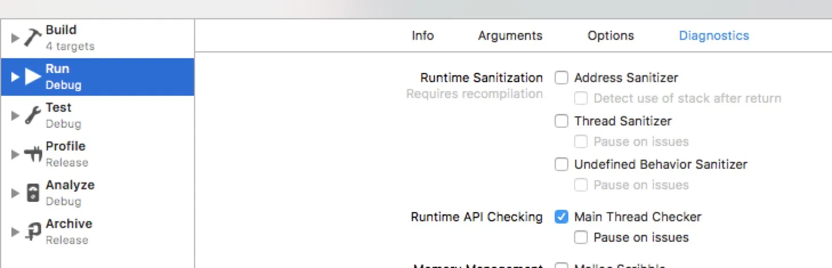
Task: Click the Runtime Sanitization label
Action: pyautogui.click(x=482, y=78)
